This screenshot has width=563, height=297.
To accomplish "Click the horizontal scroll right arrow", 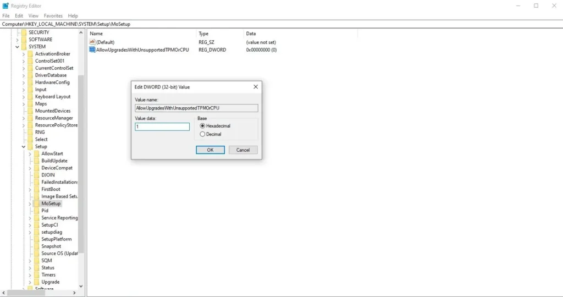I will point(74,293).
